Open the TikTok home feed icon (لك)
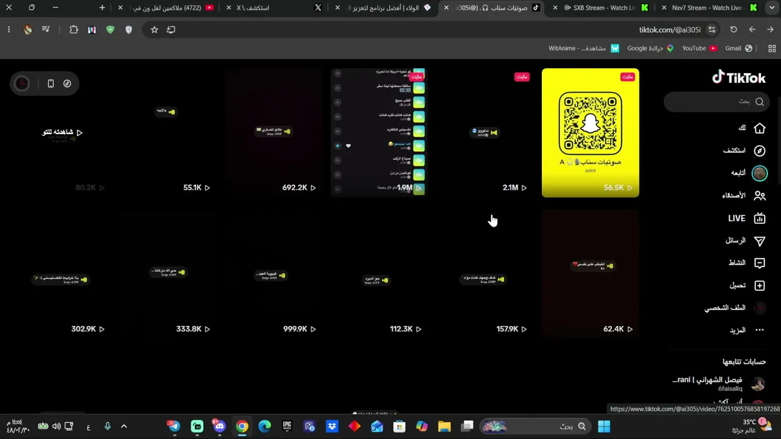This screenshot has height=439, width=781. 760,128
